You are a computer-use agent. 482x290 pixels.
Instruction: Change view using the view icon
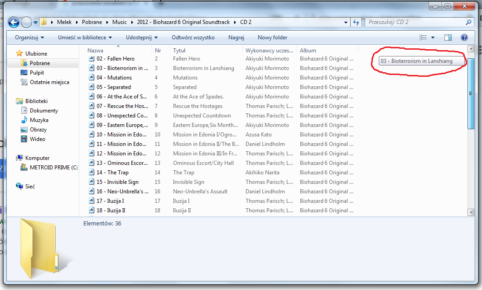click(423, 37)
